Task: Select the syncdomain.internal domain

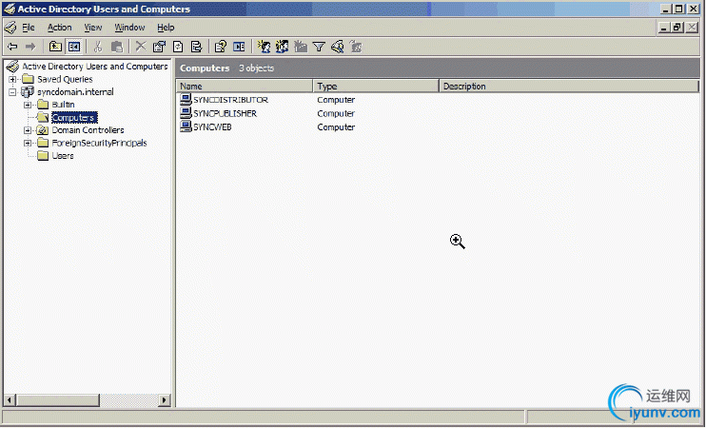Action: click(75, 92)
